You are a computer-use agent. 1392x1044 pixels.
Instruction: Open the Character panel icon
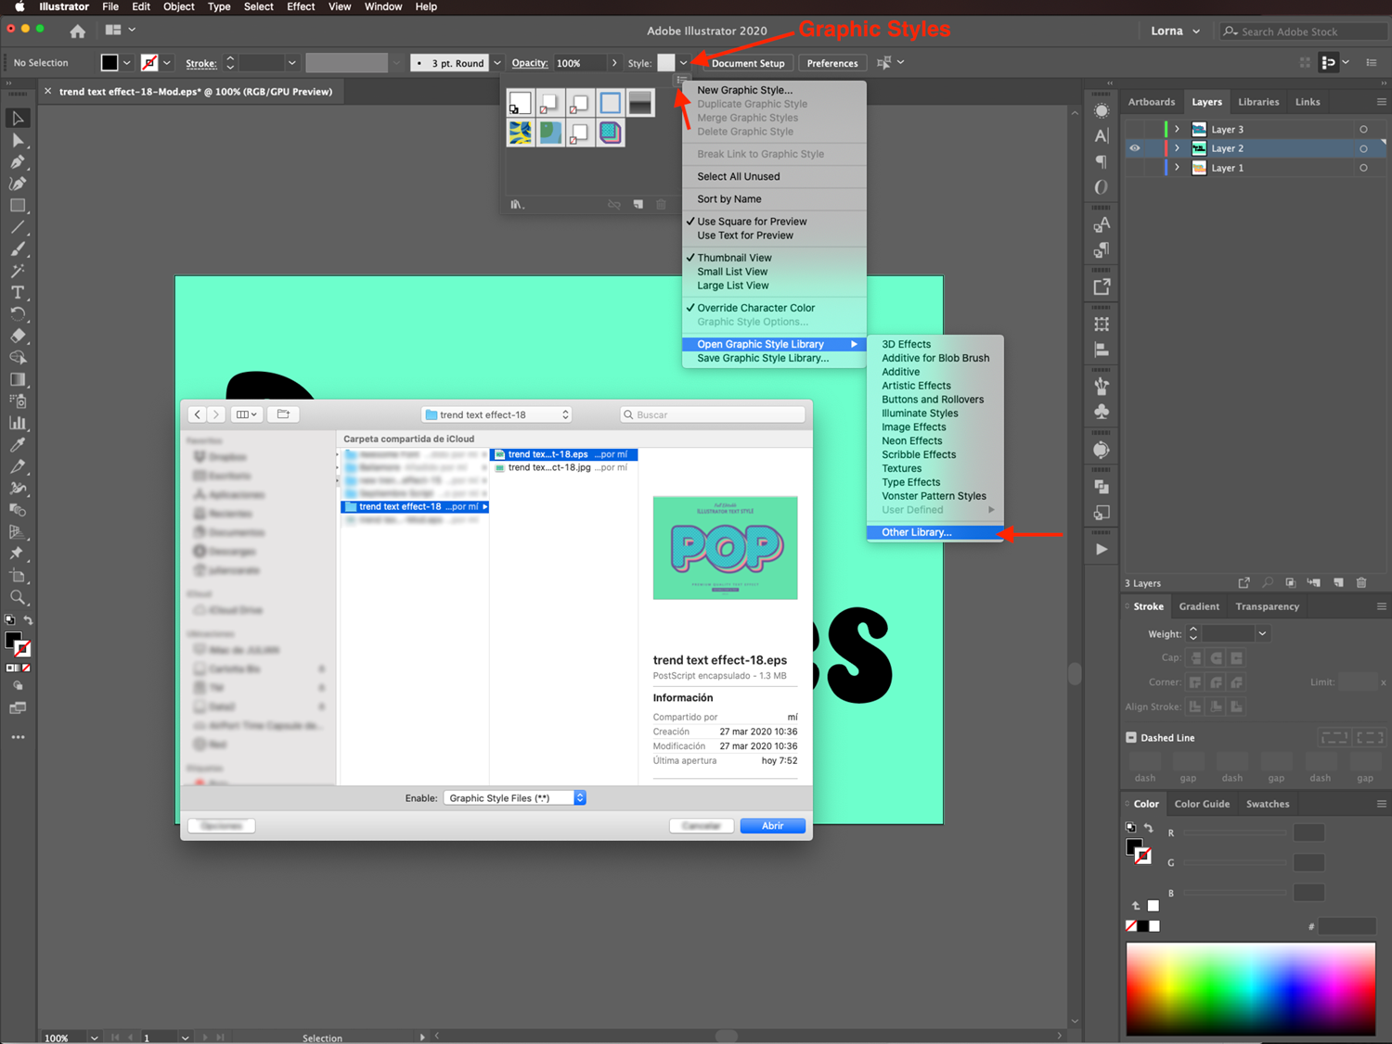tap(1102, 135)
